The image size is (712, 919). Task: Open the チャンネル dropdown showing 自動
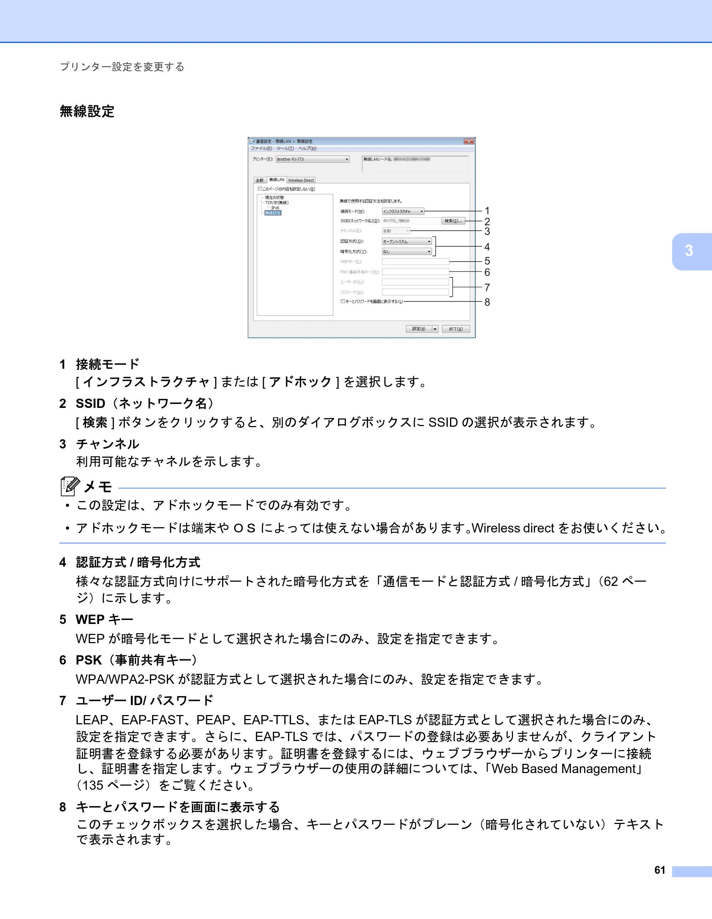pyautogui.click(x=396, y=231)
